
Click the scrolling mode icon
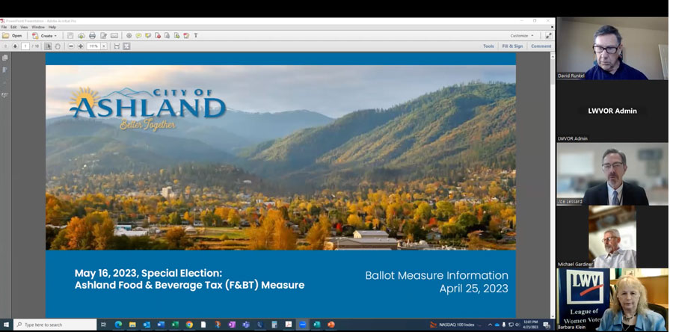(117, 46)
